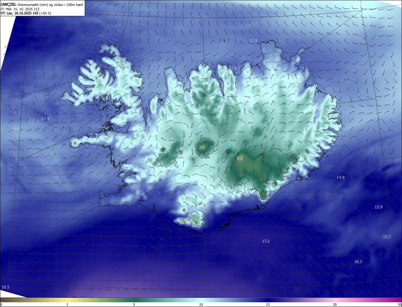The height and width of the screenshot is (307, 402).
Task: Click the 13.9 value label west of Iceland
Action: point(45,119)
